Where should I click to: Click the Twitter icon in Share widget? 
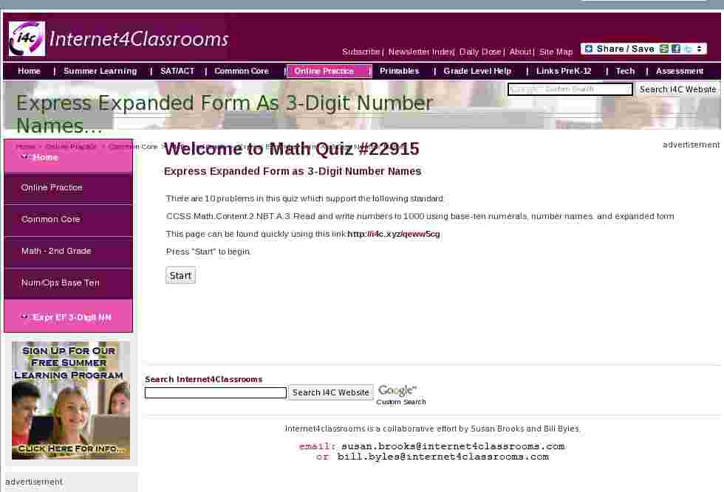688,49
